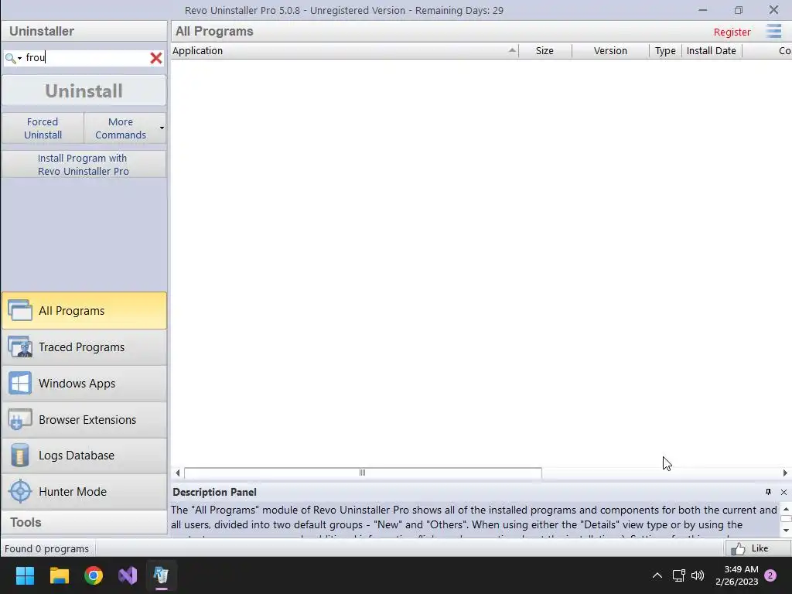
Task: Click 'Found 0 programs' status text
Action: [47, 548]
